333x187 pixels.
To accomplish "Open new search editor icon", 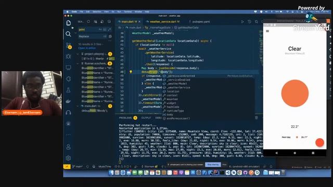I will [102, 22].
